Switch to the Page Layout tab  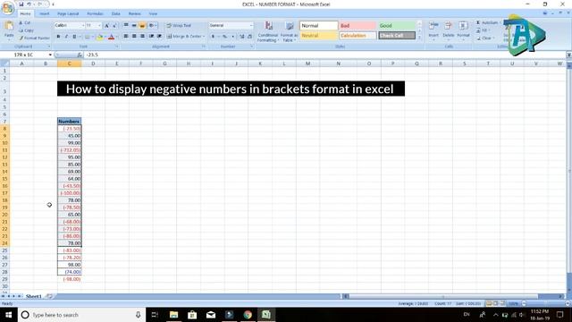(68, 14)
